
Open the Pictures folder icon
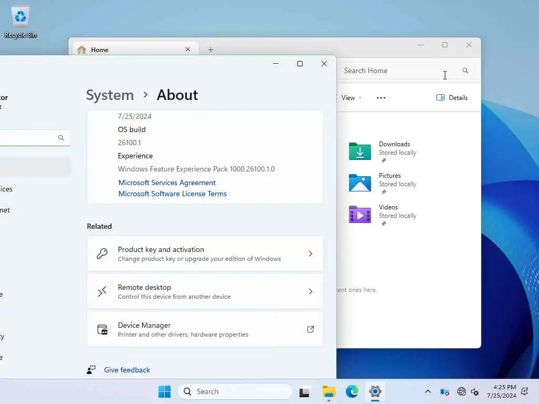[x=360, y=183]
